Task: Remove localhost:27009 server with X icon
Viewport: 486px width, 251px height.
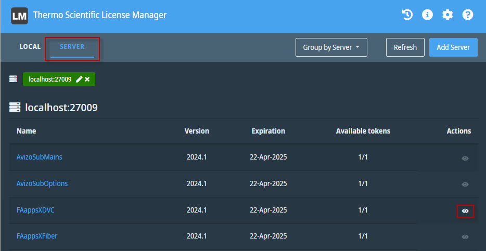Action: point(87,80)
